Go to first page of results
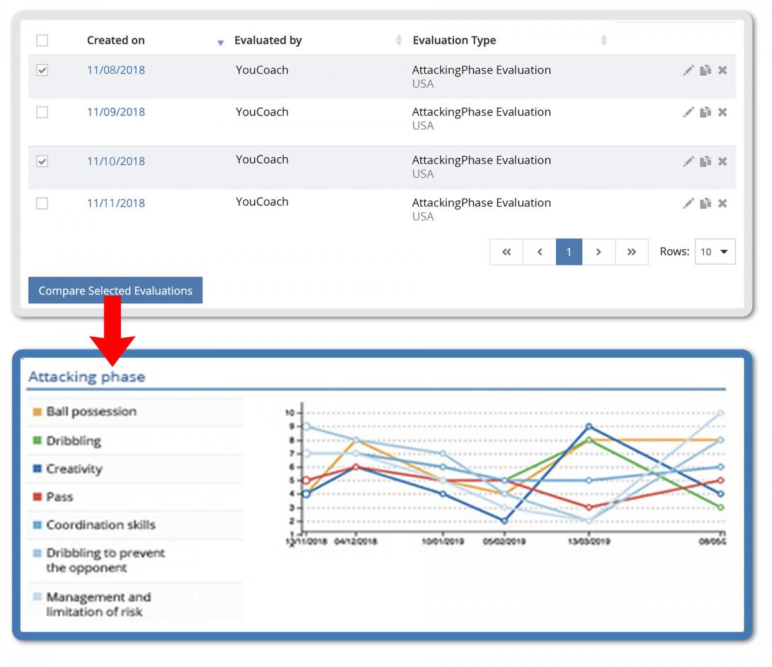 506,252
